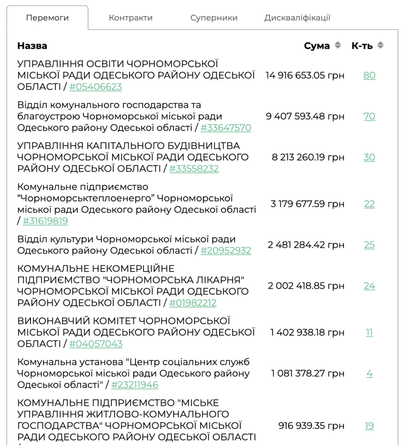Open the count link 80
The image size is (402, 445).
369,76
